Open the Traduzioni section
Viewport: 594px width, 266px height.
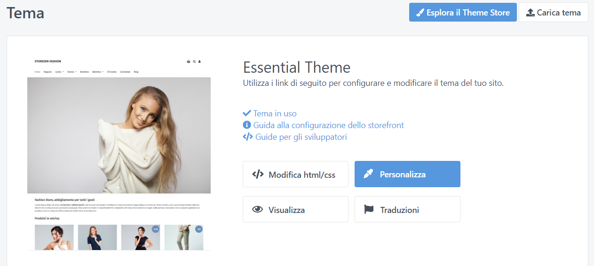tap(399, 210)
